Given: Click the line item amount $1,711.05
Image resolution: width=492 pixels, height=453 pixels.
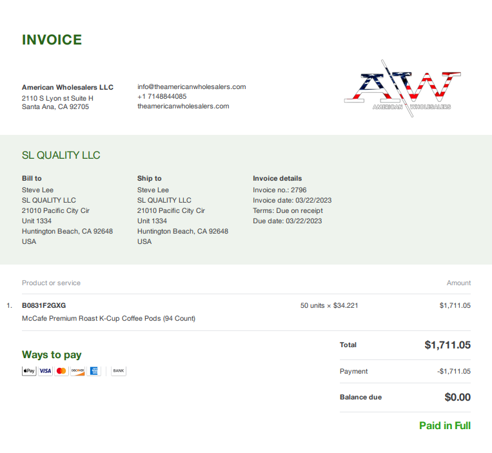Looking at the screenshot, I should point(455,305).
